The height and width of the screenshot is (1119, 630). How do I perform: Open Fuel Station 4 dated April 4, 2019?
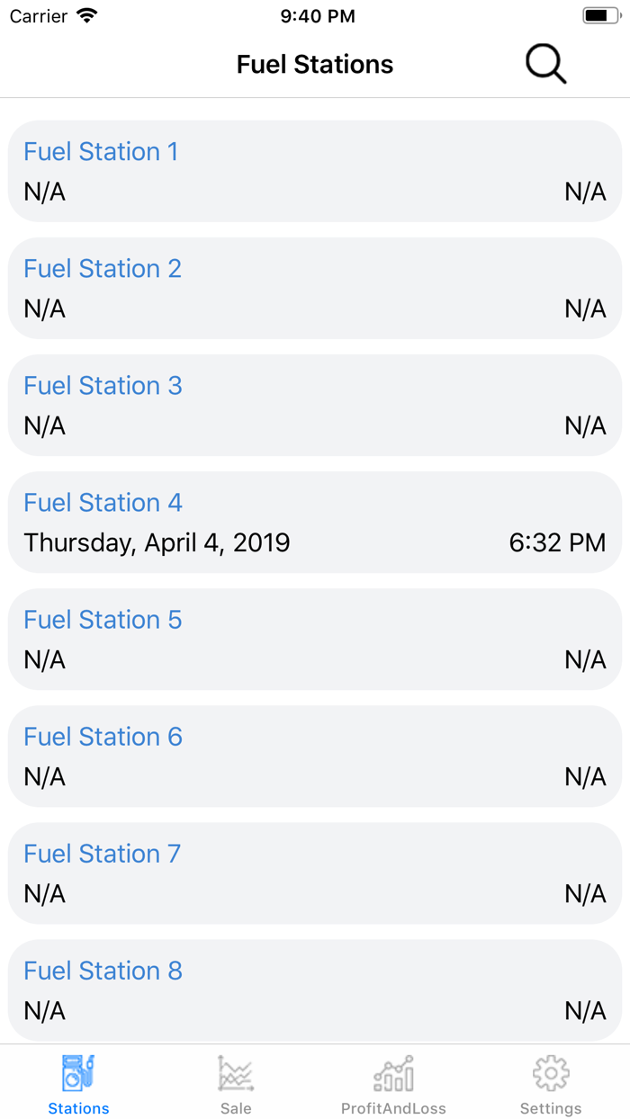pyautogui.click(x=157, y=542)
